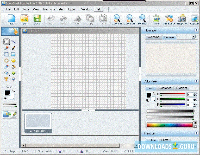The width and height of the screenshot is (200, 155).
Task: Click the red R channel slider
Action: [172, 94]
